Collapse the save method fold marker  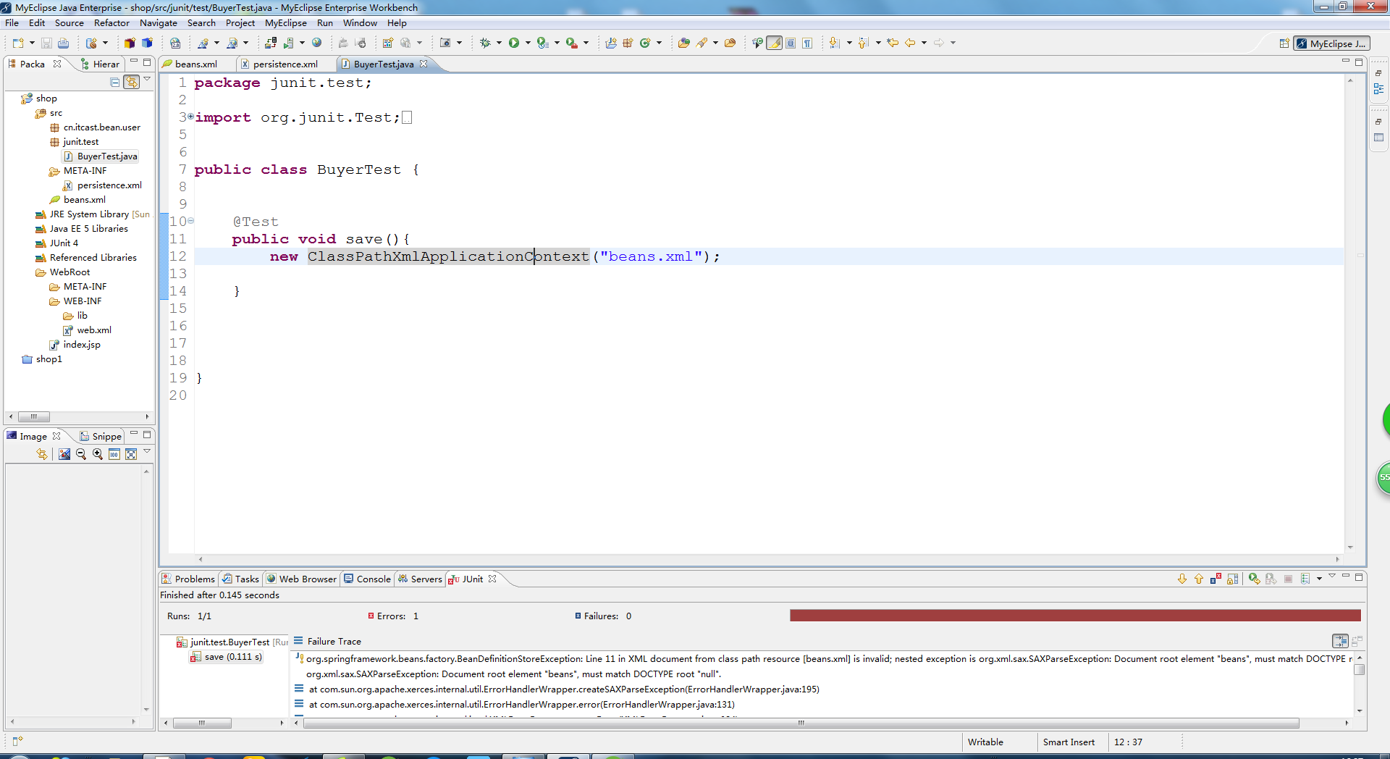tap(191, 221)
